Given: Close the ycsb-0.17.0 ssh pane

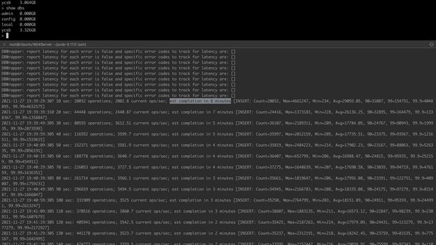Looking at the screenshot, I should [x=4, y=44].
